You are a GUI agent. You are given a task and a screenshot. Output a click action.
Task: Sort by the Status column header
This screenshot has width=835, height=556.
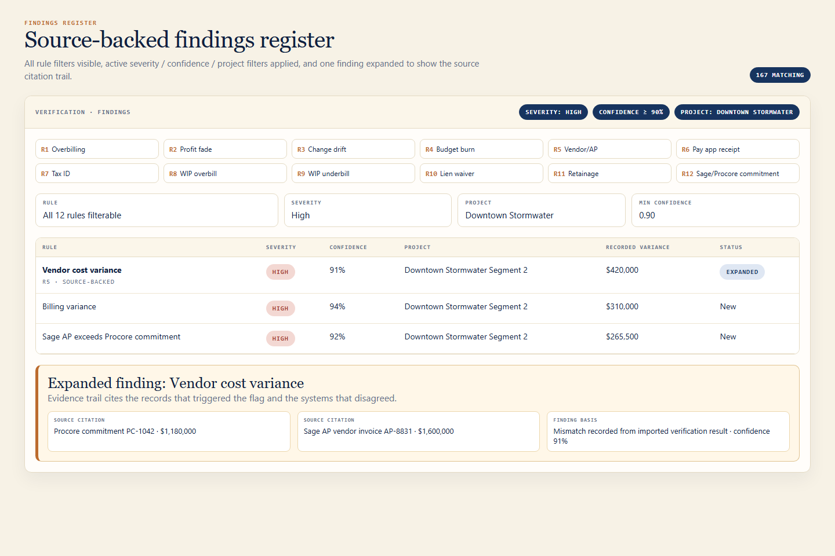[x=731, y=247]
